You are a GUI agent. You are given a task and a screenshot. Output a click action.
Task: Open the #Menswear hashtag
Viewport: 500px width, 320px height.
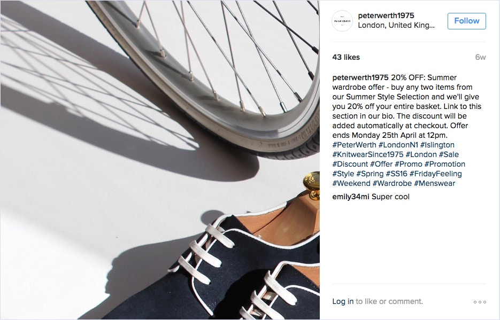[434, 183]
